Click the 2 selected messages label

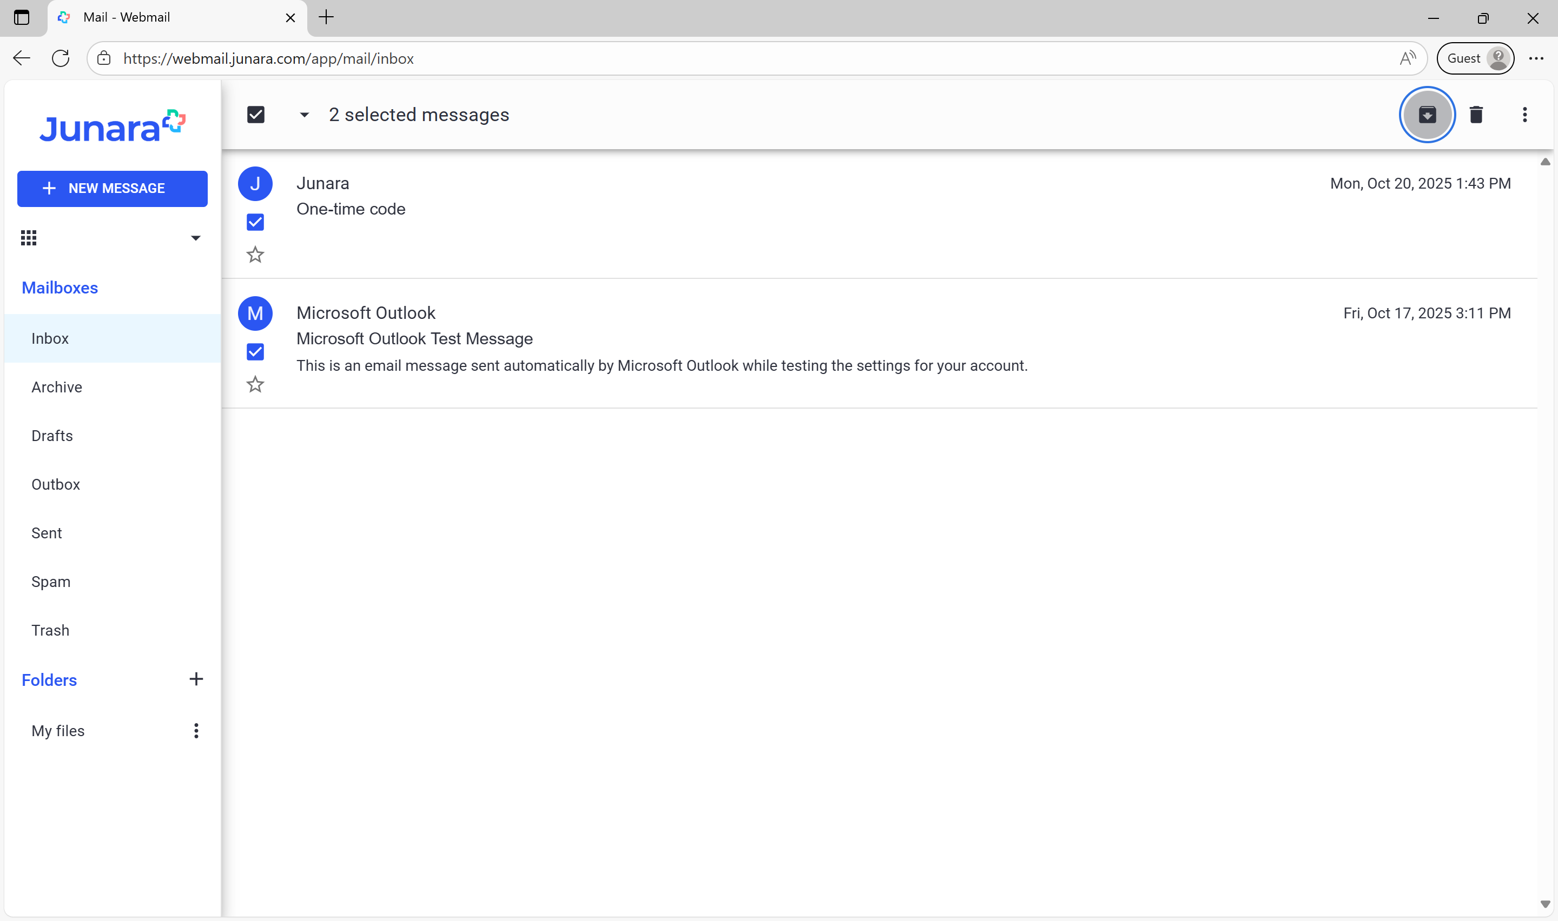pos(419,115)
